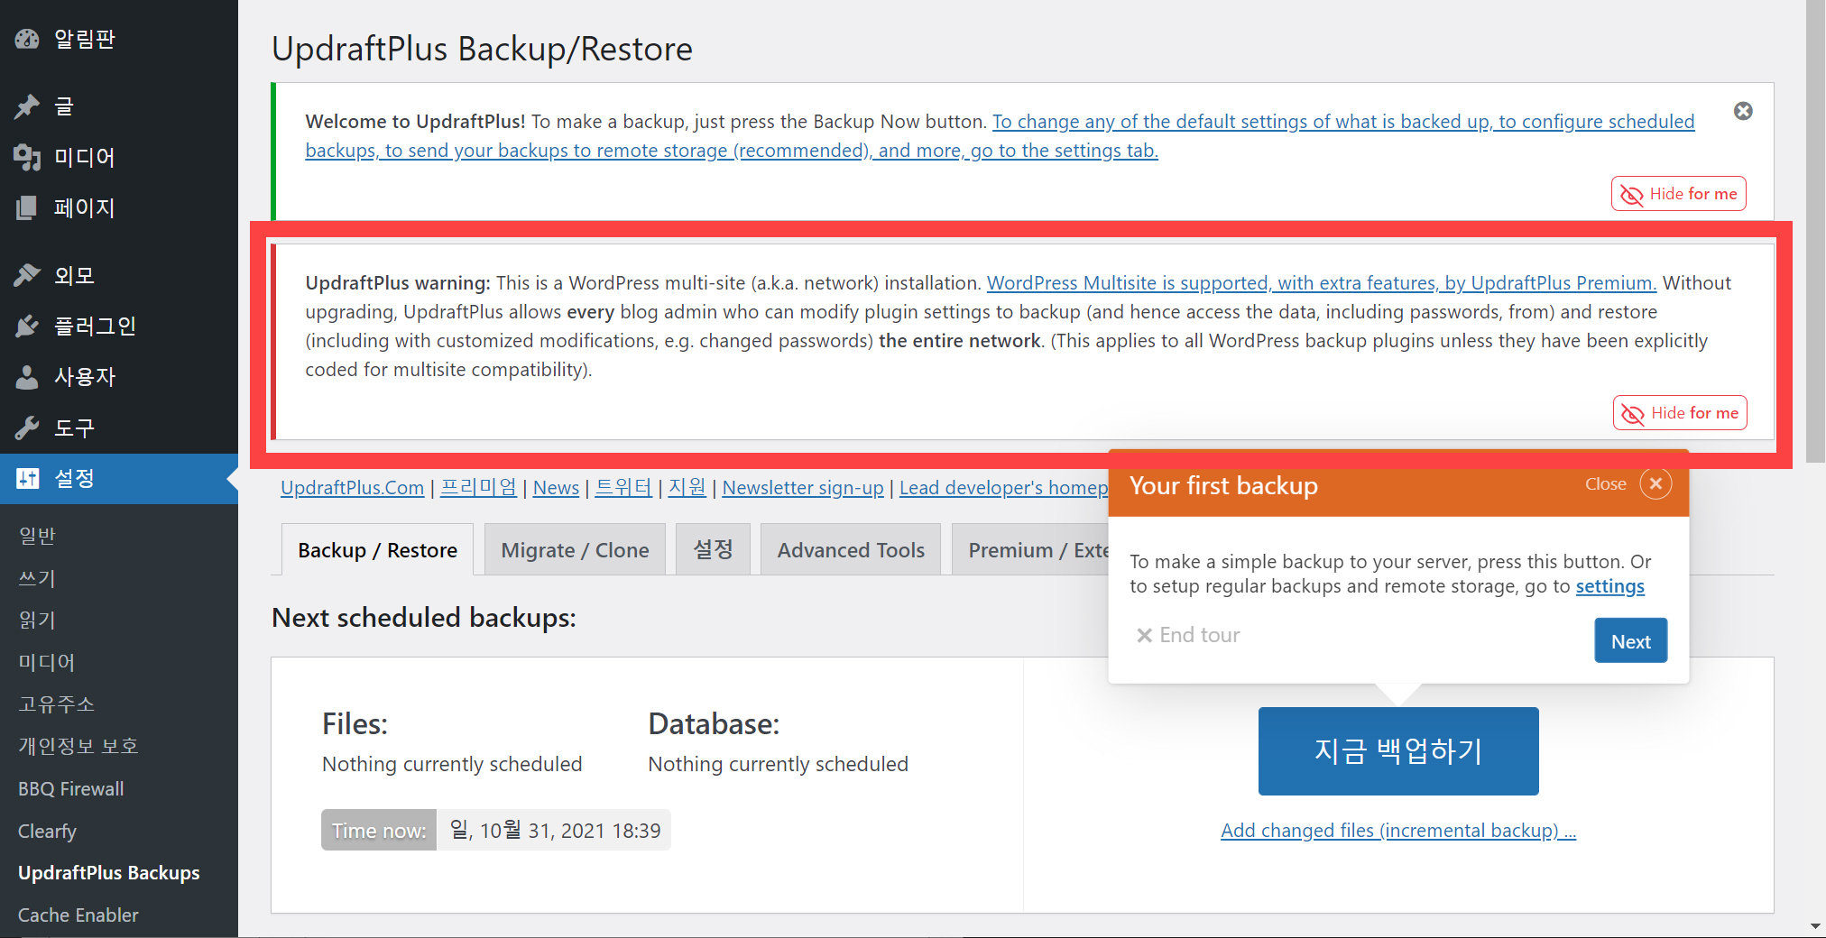The image size is (1826, 938).
Task: Open the settings link in tour popup
Action: [x=1609, y=586]
